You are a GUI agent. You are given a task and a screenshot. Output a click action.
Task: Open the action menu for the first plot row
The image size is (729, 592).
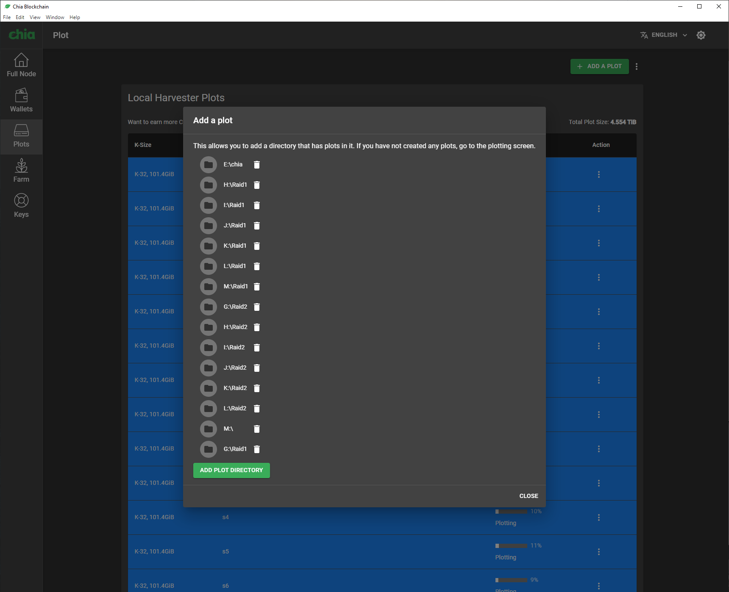coord(599,174)
